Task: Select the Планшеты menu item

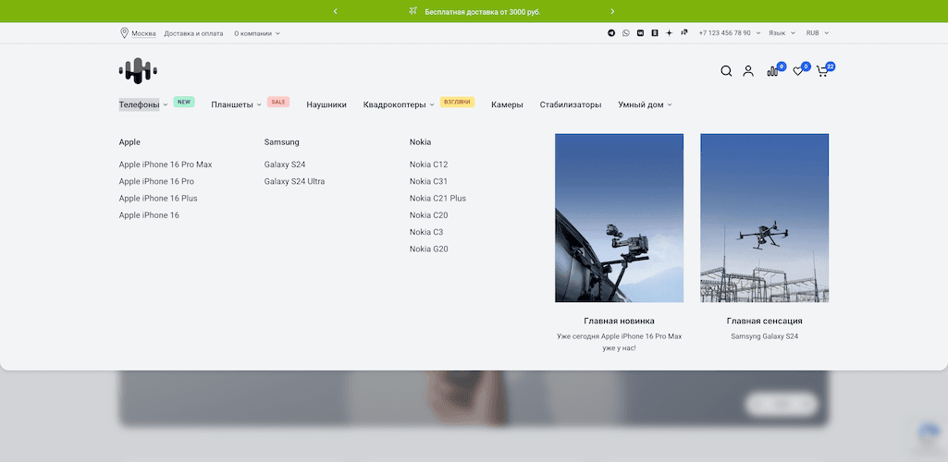Action: (232, 104)
